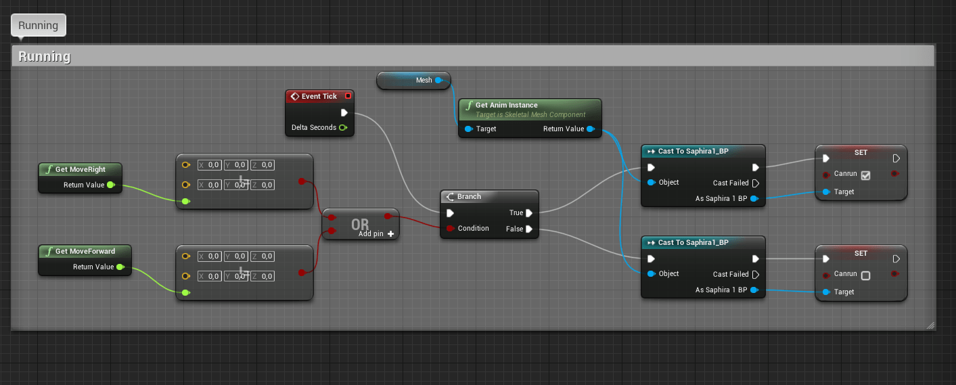Click second-row X field in MoveRight comparison node

(209, 185)
